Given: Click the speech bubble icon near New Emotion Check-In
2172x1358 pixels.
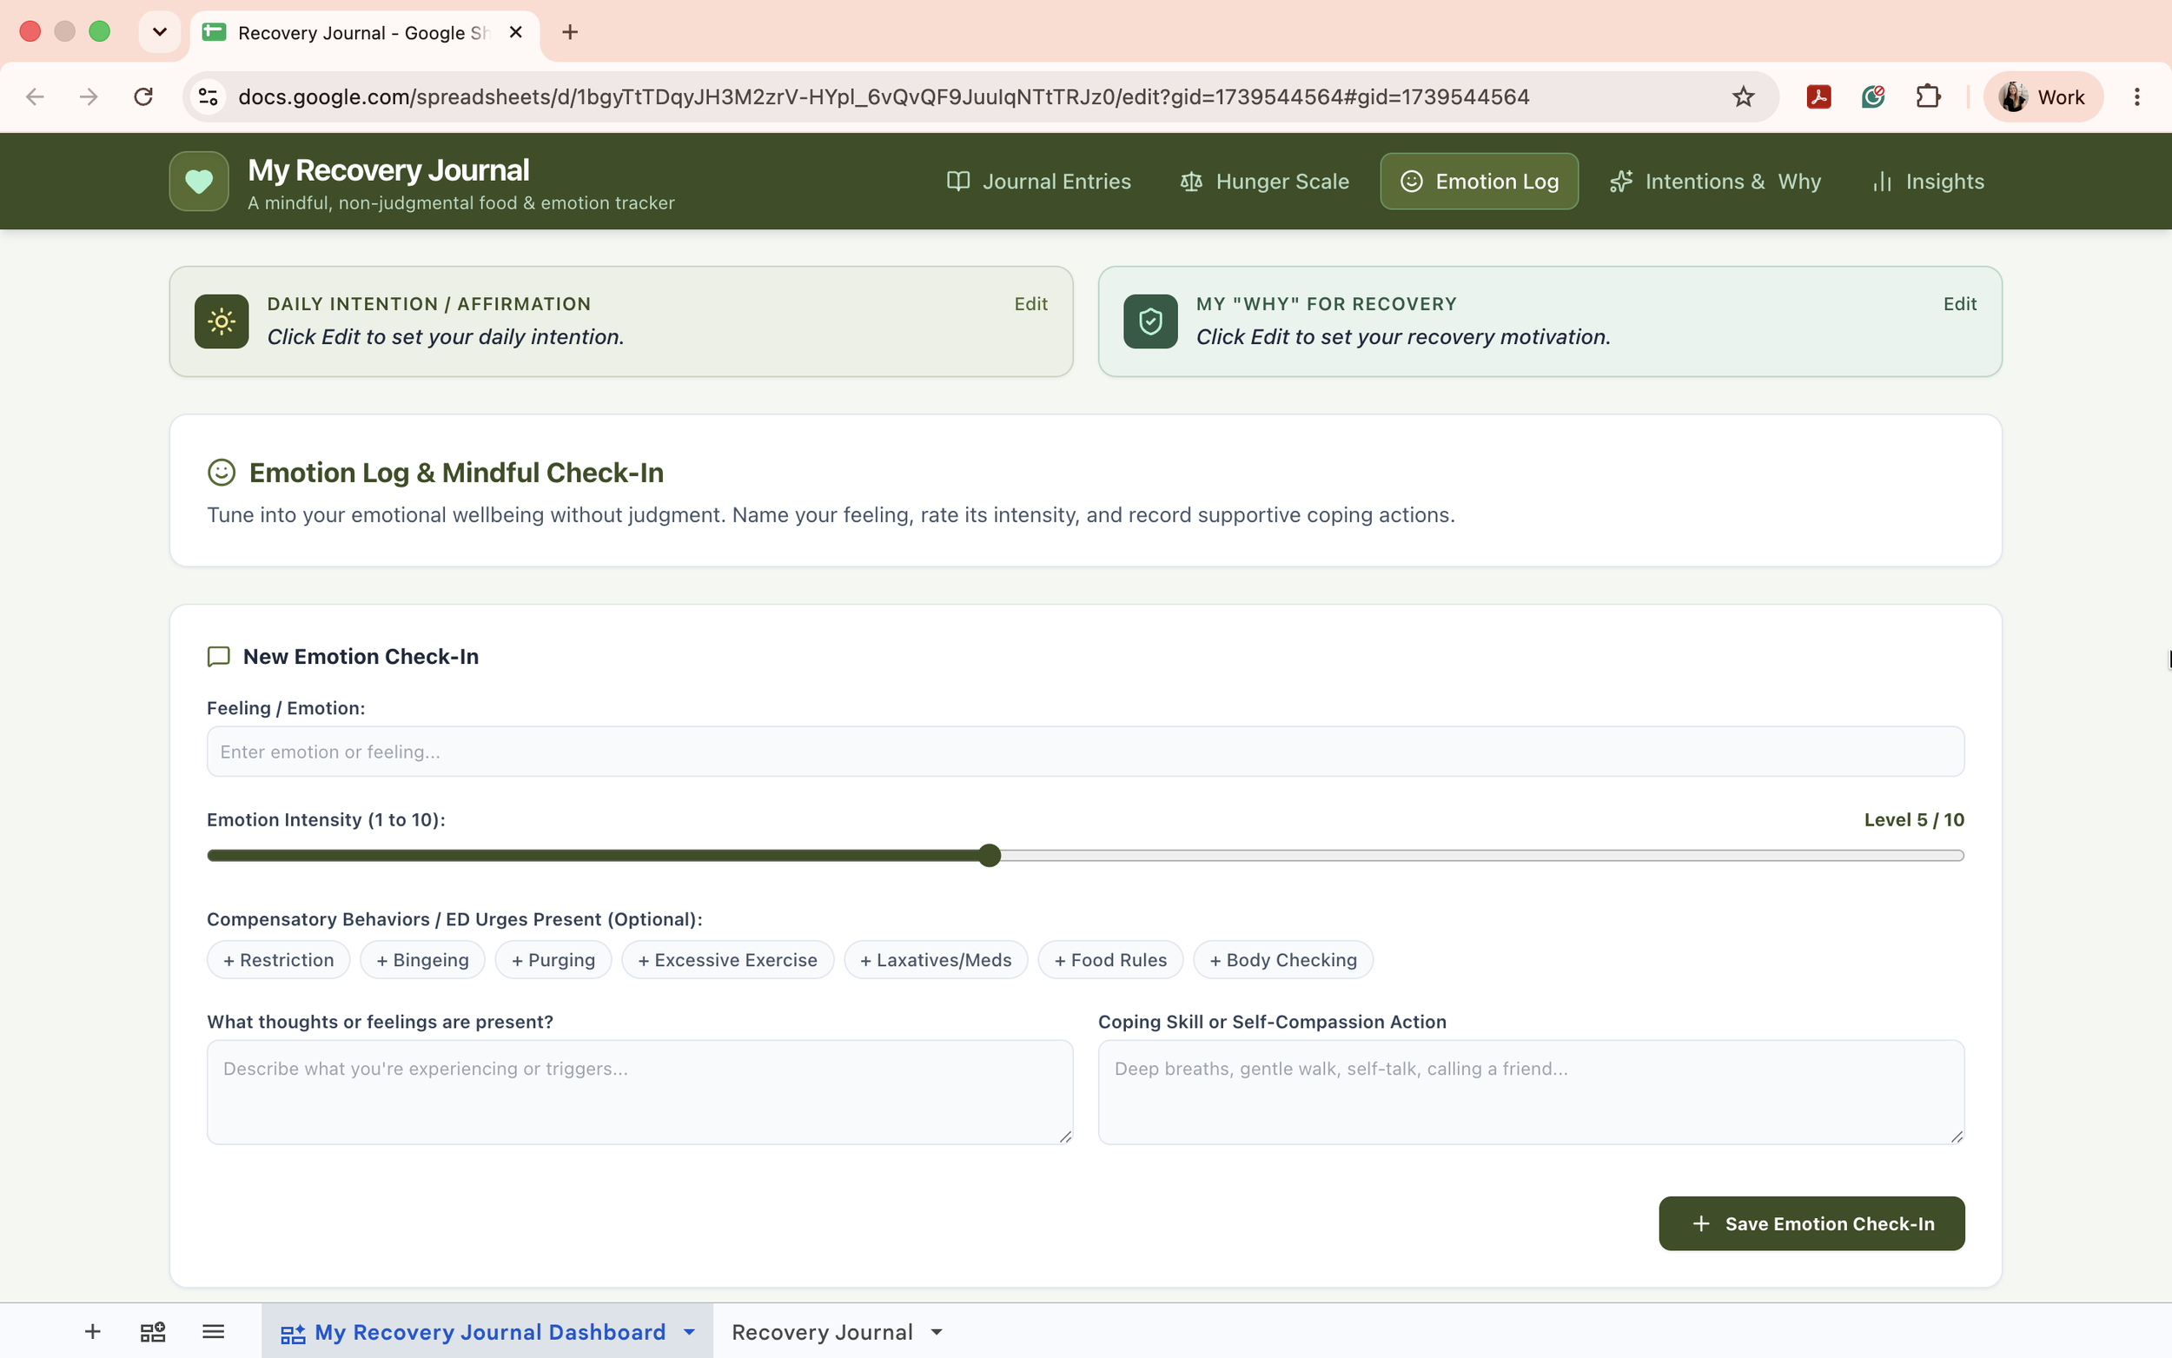Looking at the screenshot, I should point(218,657).
